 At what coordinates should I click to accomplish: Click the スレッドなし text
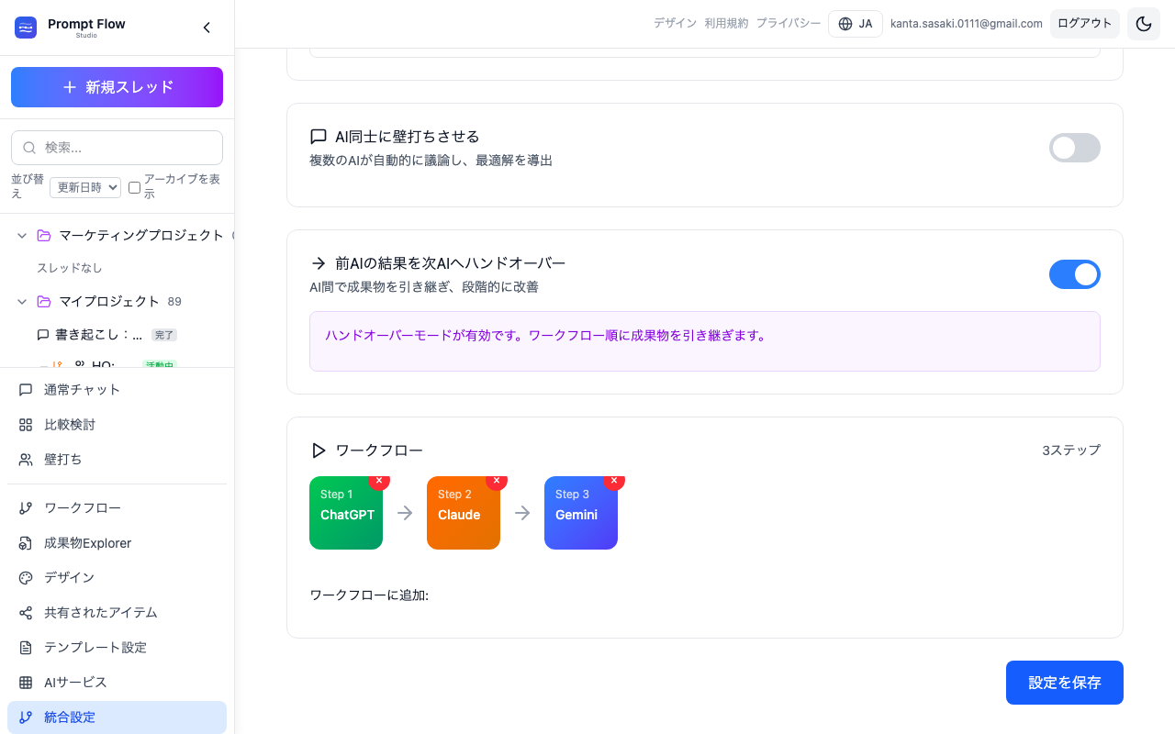[70, 268]
